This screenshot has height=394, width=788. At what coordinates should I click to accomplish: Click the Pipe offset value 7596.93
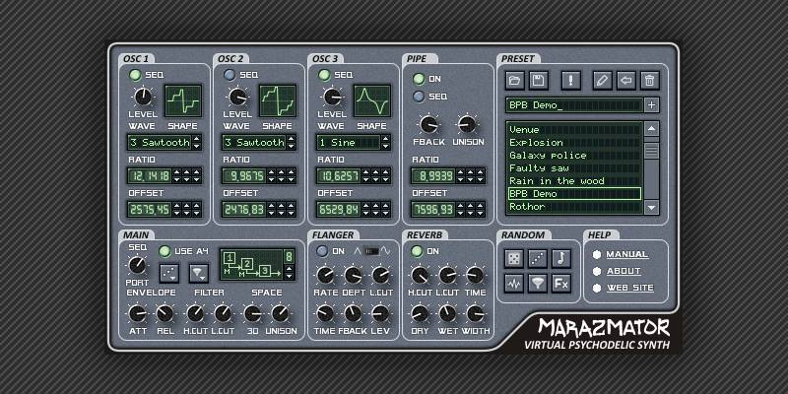432,209
